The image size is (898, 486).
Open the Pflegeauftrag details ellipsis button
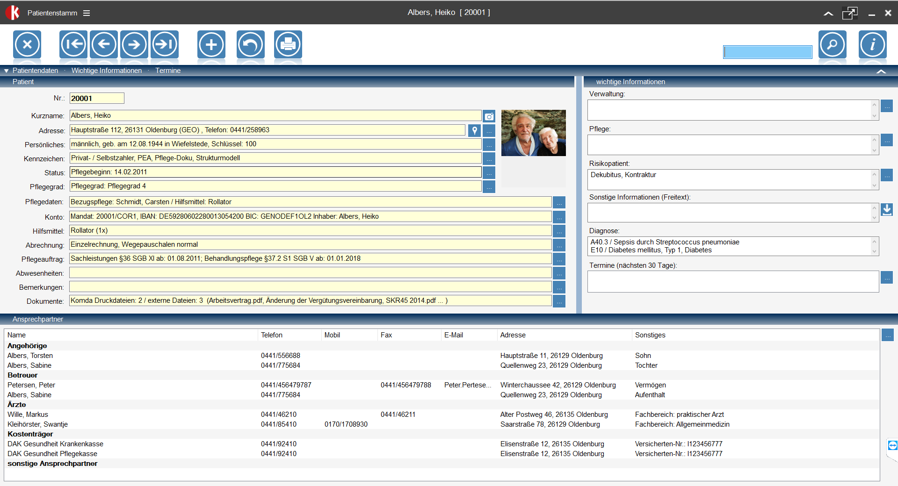click(559, 259)
